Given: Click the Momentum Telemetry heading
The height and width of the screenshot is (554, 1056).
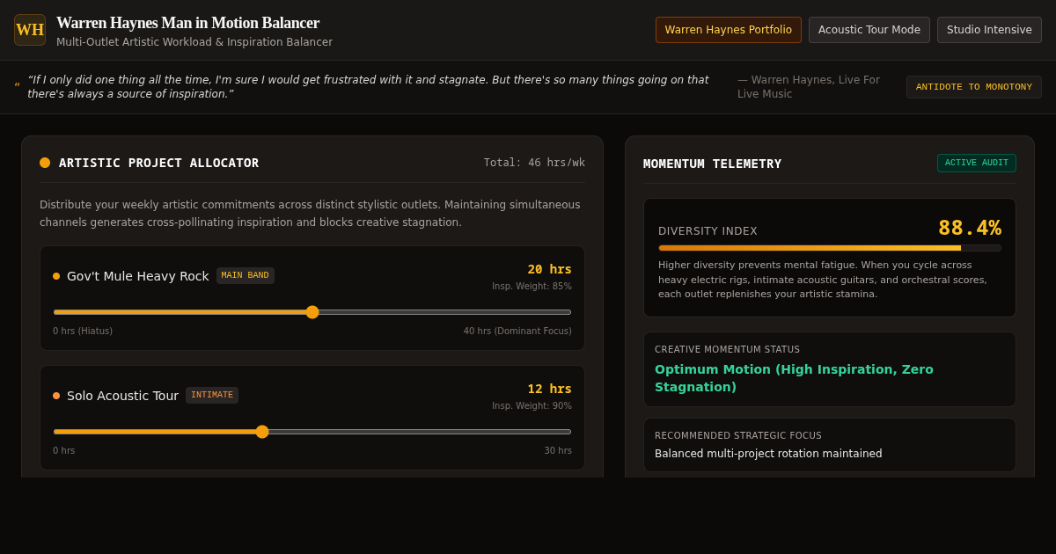Looking at the screenshot, I should (712, 164).
